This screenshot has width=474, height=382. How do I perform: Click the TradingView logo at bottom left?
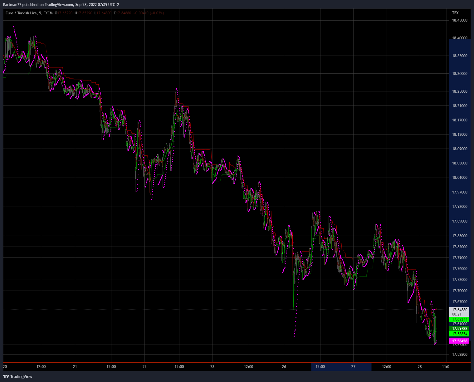(18, 376)
